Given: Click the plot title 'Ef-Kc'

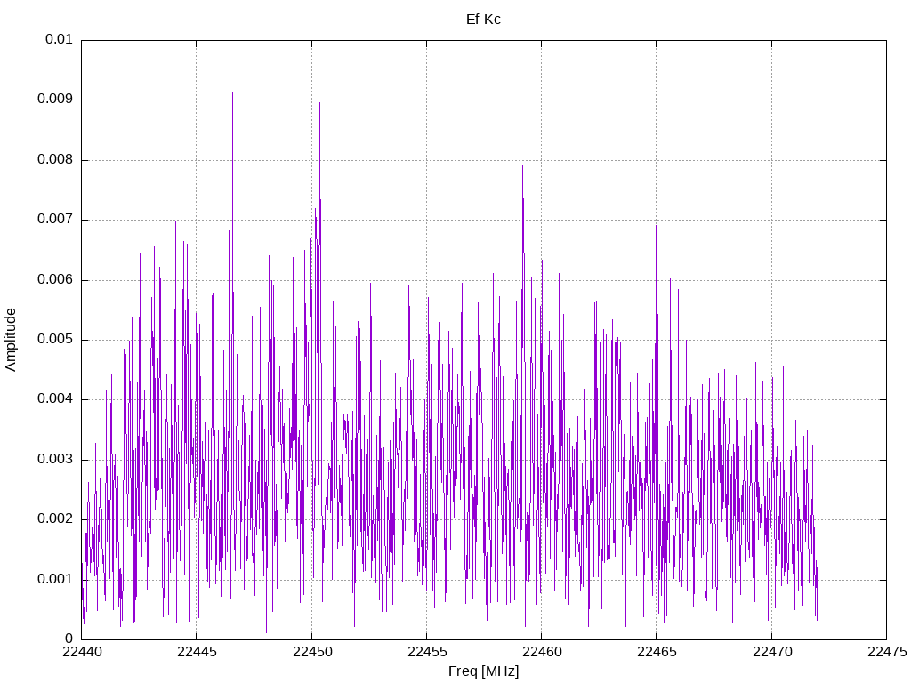Looking at the screenshot, I should 483,20.
